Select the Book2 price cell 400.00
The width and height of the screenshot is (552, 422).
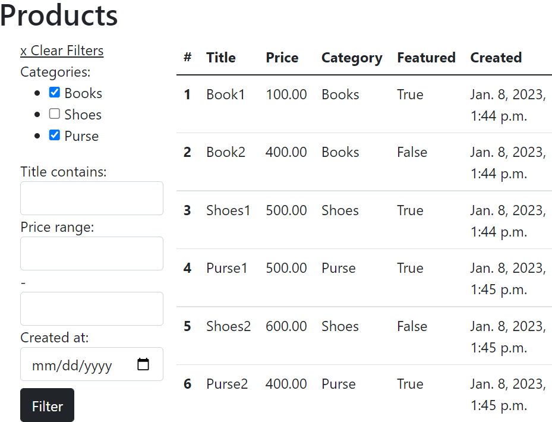click(286, 152)
